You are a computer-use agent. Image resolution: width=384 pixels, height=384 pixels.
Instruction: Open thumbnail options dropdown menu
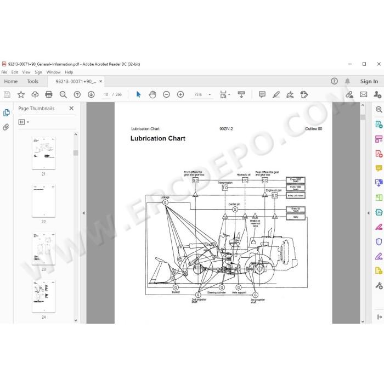pos(24,122)
